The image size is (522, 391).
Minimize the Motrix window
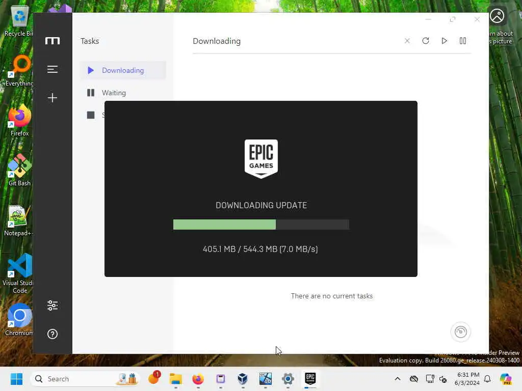[x=428, y=19]
